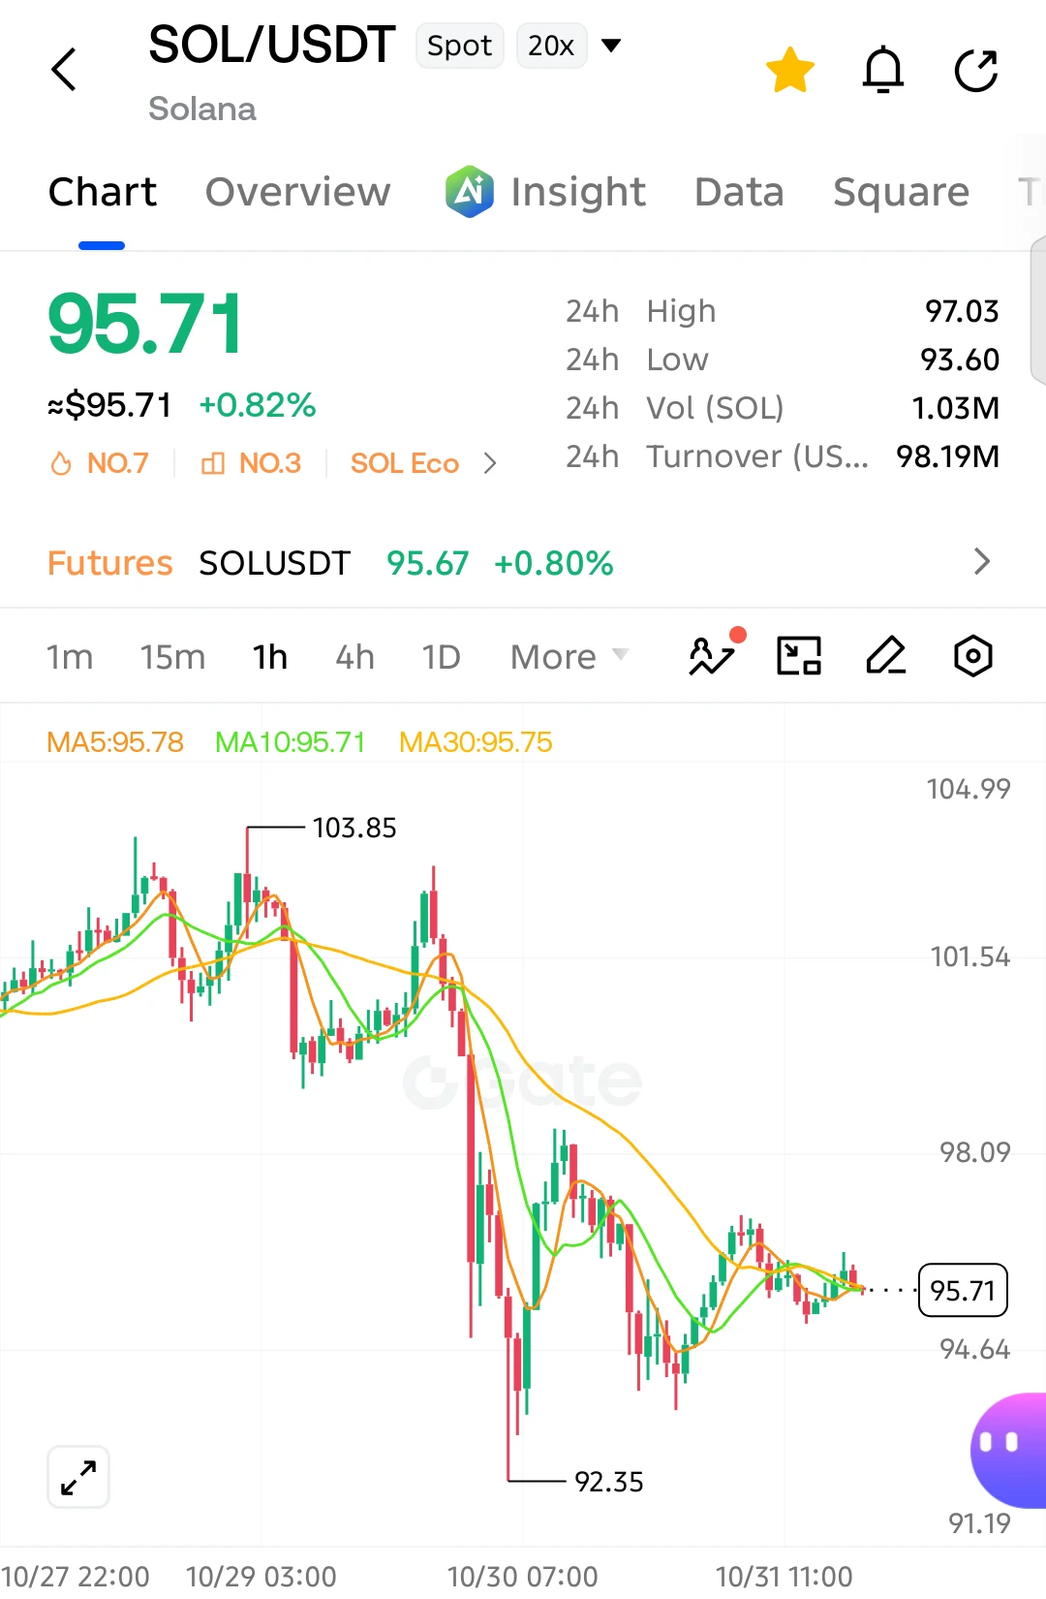
Task: Go to the Square tab
Action: [x=901, y=192]
